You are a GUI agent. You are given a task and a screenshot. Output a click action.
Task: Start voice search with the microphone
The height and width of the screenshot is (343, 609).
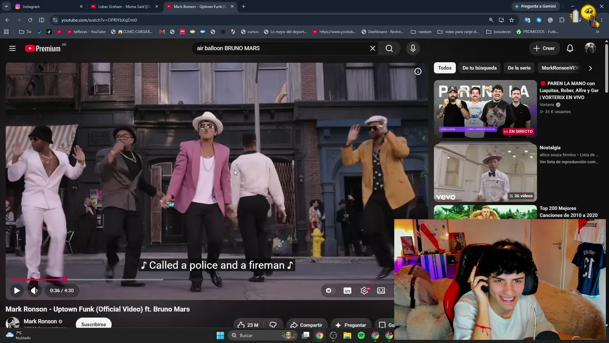click(413, 48)
